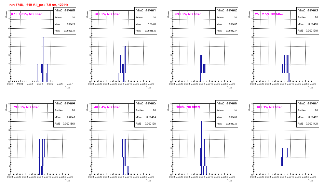This screenshot has width=324, height=186.
Task: Click Mean 0.03412 in havg_asym7 stats
Action: 308,117
